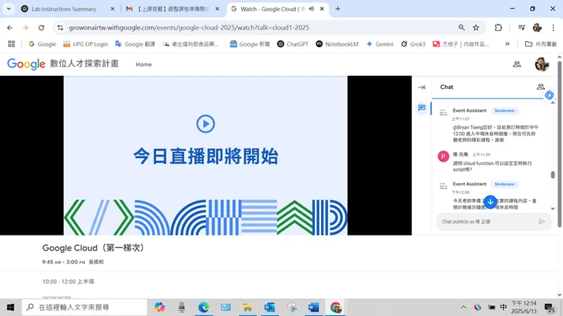This screenshot has width=563, height=316.
Task: Show hidden system tray icons
Action: click(x=463, y=308)
